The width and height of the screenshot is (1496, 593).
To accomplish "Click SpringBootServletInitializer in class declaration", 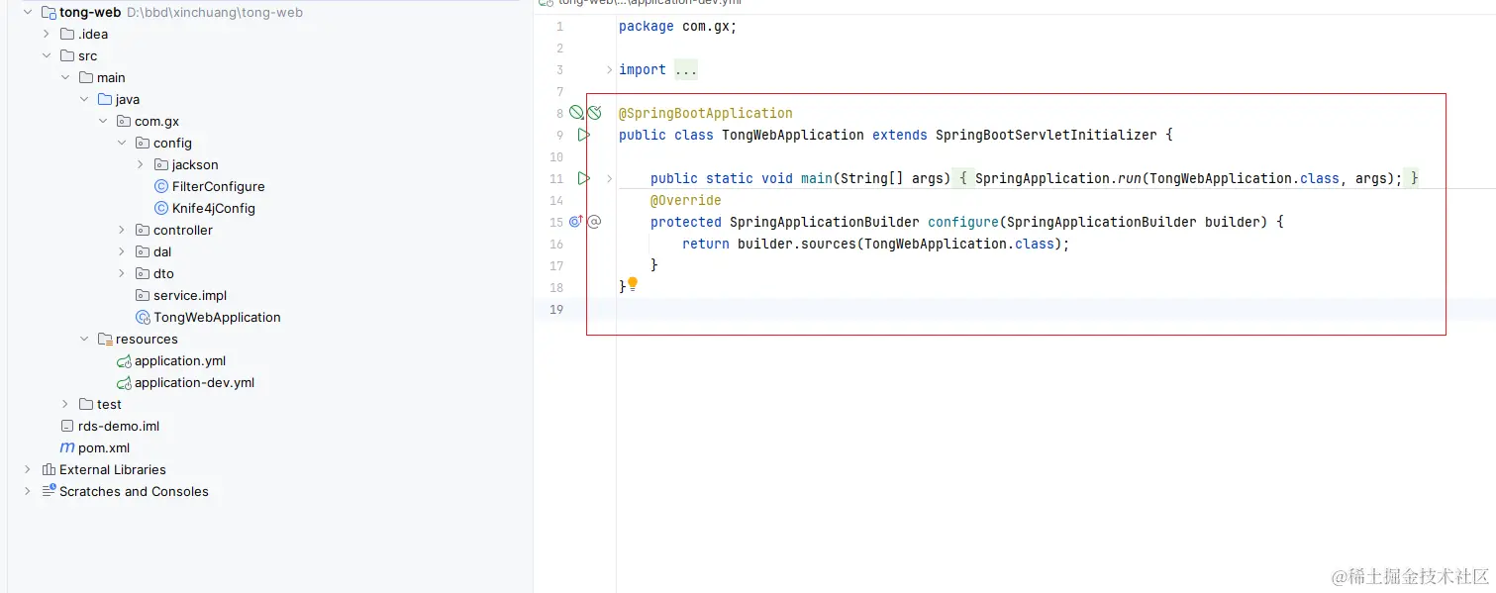I will (1046, 136).
